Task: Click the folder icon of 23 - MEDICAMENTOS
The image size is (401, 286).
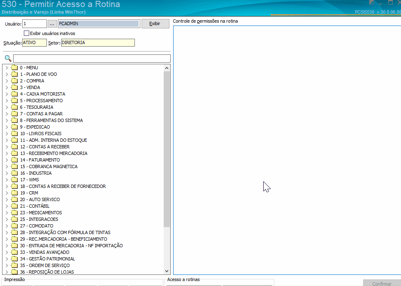Action: point(14,213)
